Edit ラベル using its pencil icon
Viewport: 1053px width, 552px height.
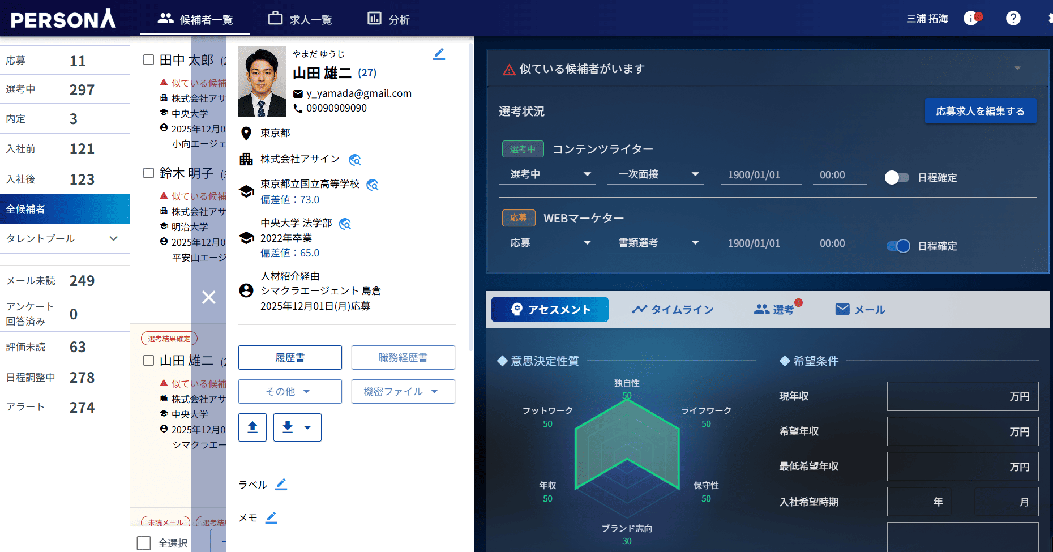(x=281, y=485)
